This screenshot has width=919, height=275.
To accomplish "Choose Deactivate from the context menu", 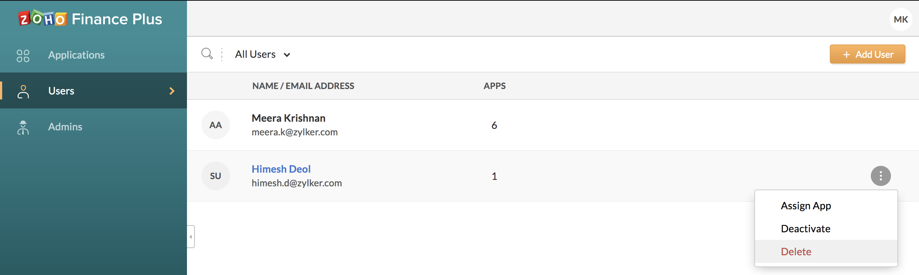I will (x=805, y=229).
